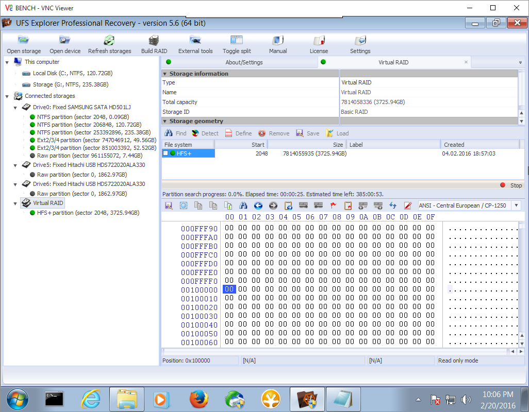
Task: Click the plain copy icon in hex toolbar
Action: 198,205
